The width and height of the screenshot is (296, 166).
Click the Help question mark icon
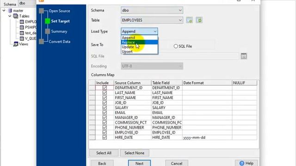click(241, 163)
